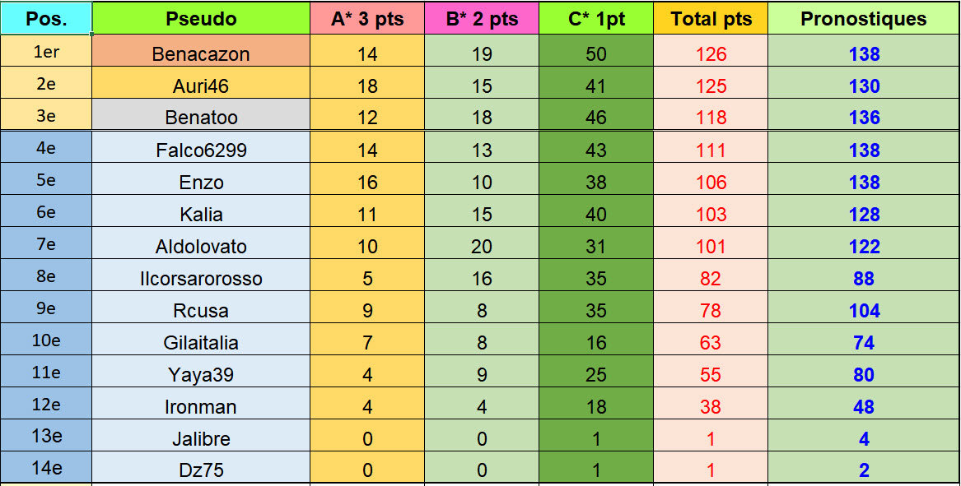Click the 1er position cell

click(x=46, y=53)
